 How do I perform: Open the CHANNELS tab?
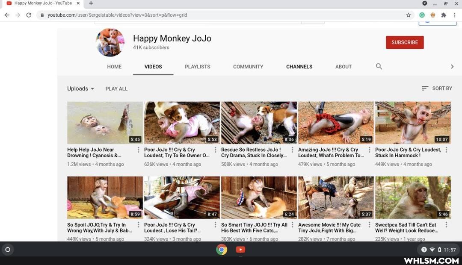point(299,67)
